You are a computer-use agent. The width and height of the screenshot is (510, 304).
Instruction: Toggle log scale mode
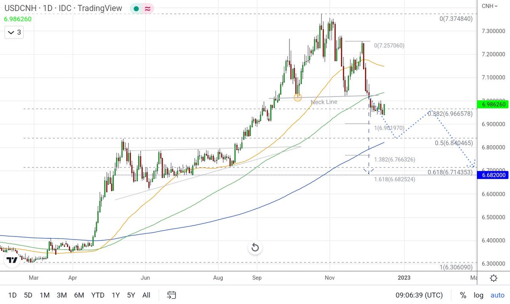point(479,295)
